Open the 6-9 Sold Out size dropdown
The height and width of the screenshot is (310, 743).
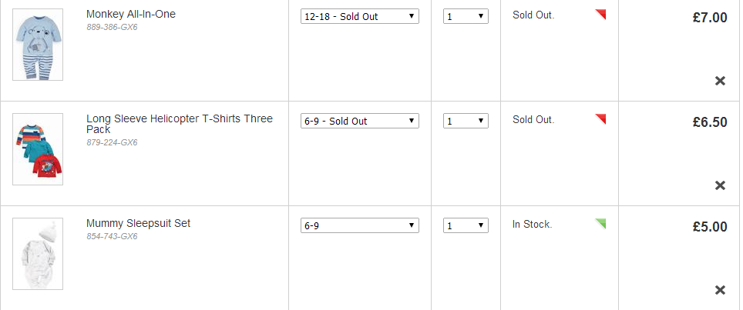[359, 121]
